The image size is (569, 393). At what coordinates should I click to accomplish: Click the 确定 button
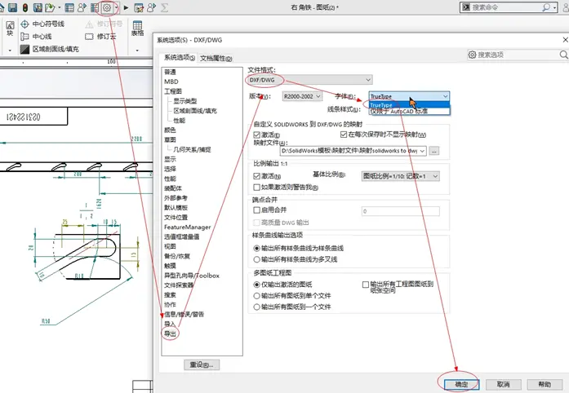(461, 384)
